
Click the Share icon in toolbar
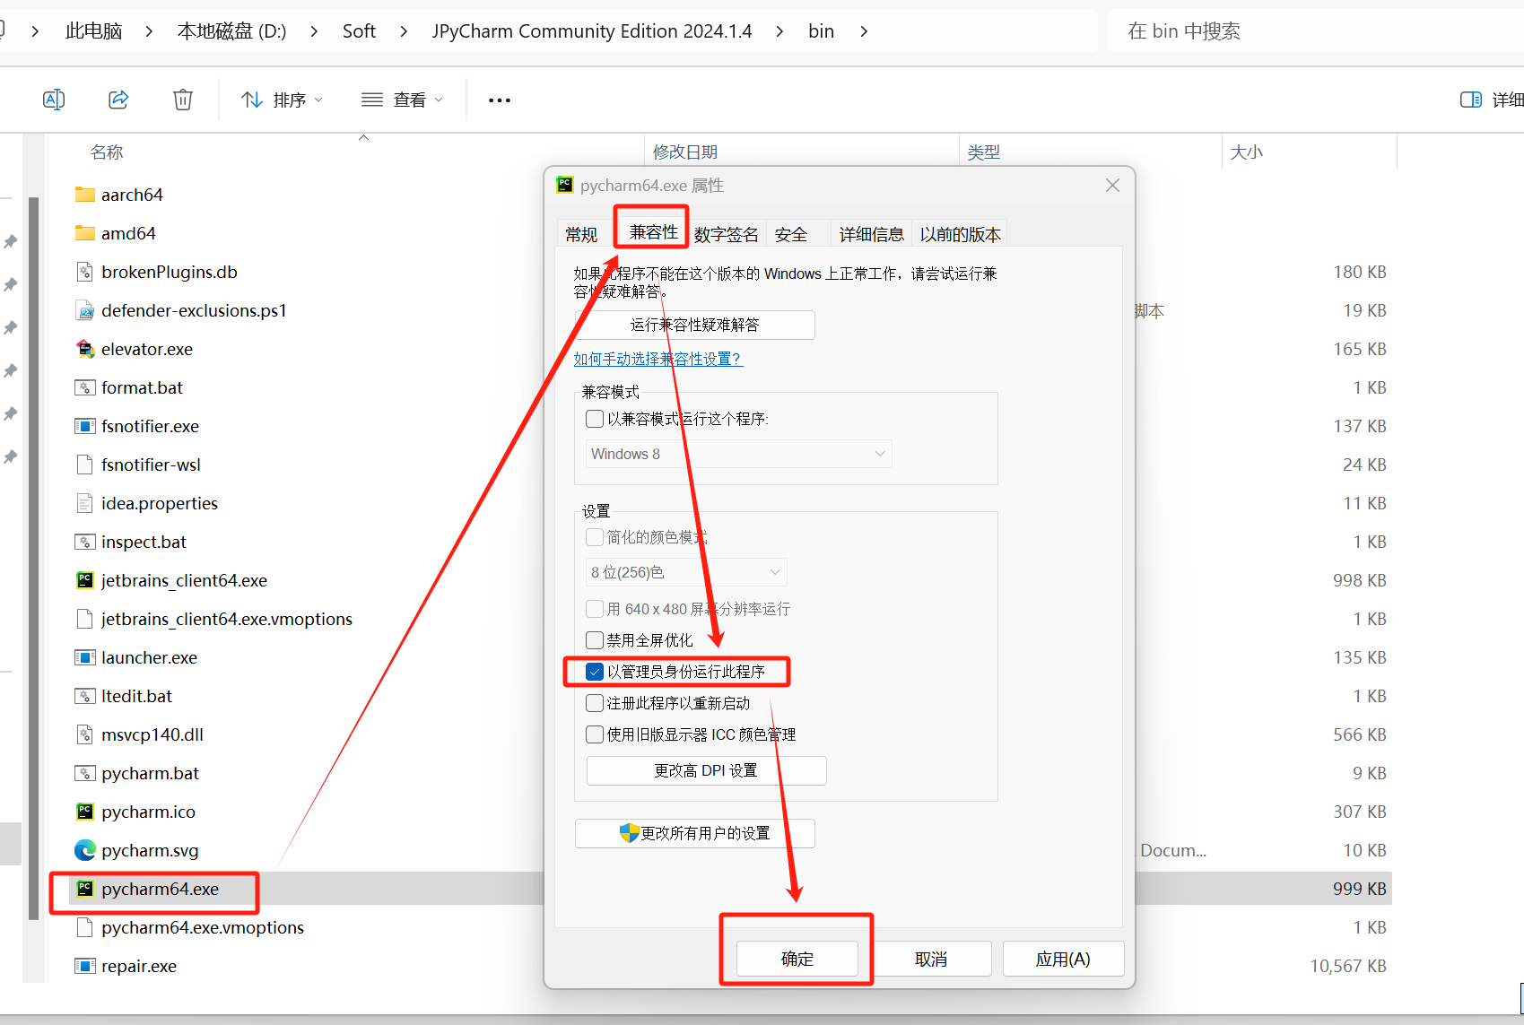tap(118, 100)
